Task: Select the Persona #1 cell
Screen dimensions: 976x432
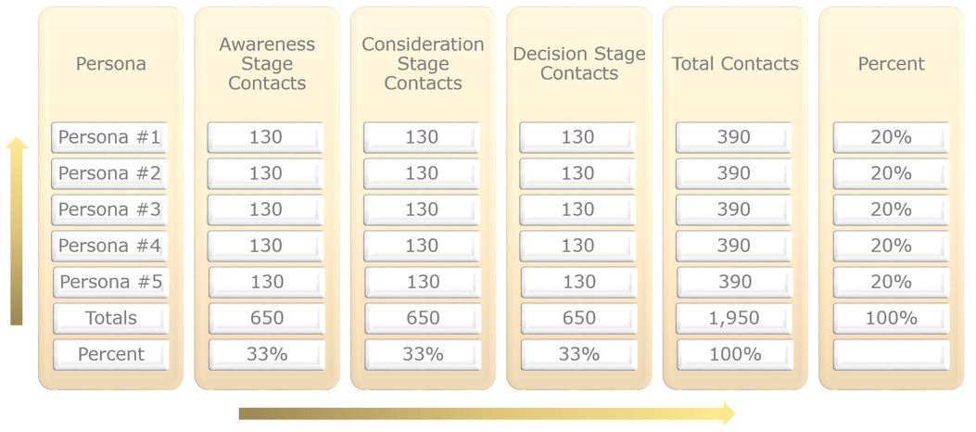Action: [110, 137]
